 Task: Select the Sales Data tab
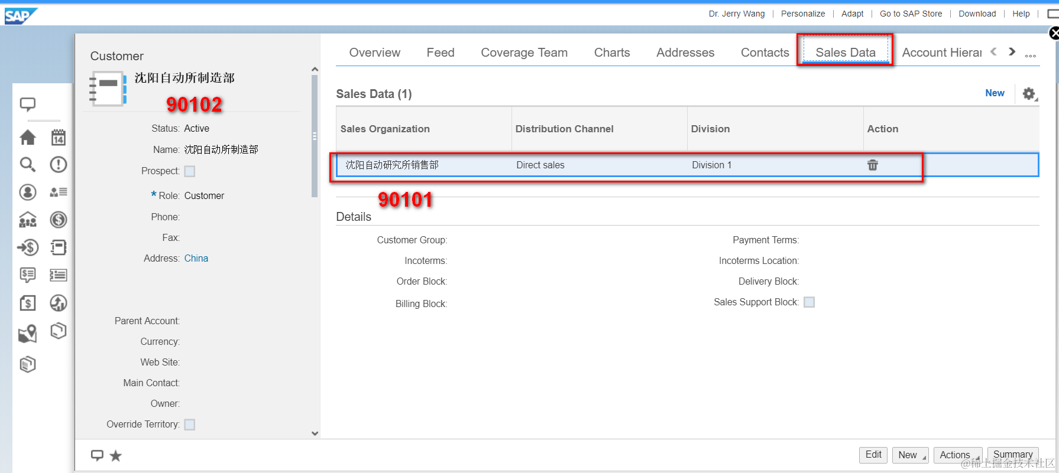tap(846, 53)
